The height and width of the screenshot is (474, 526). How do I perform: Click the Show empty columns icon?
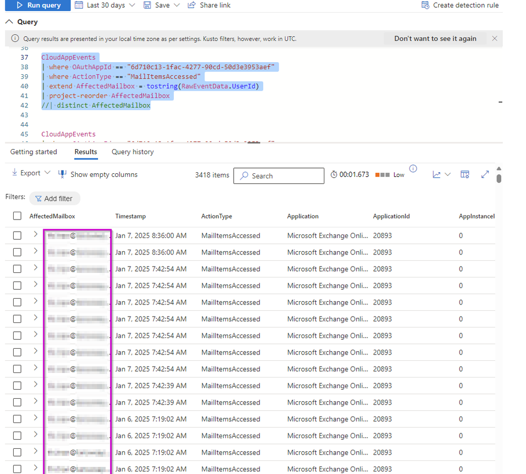coord(62,174)
